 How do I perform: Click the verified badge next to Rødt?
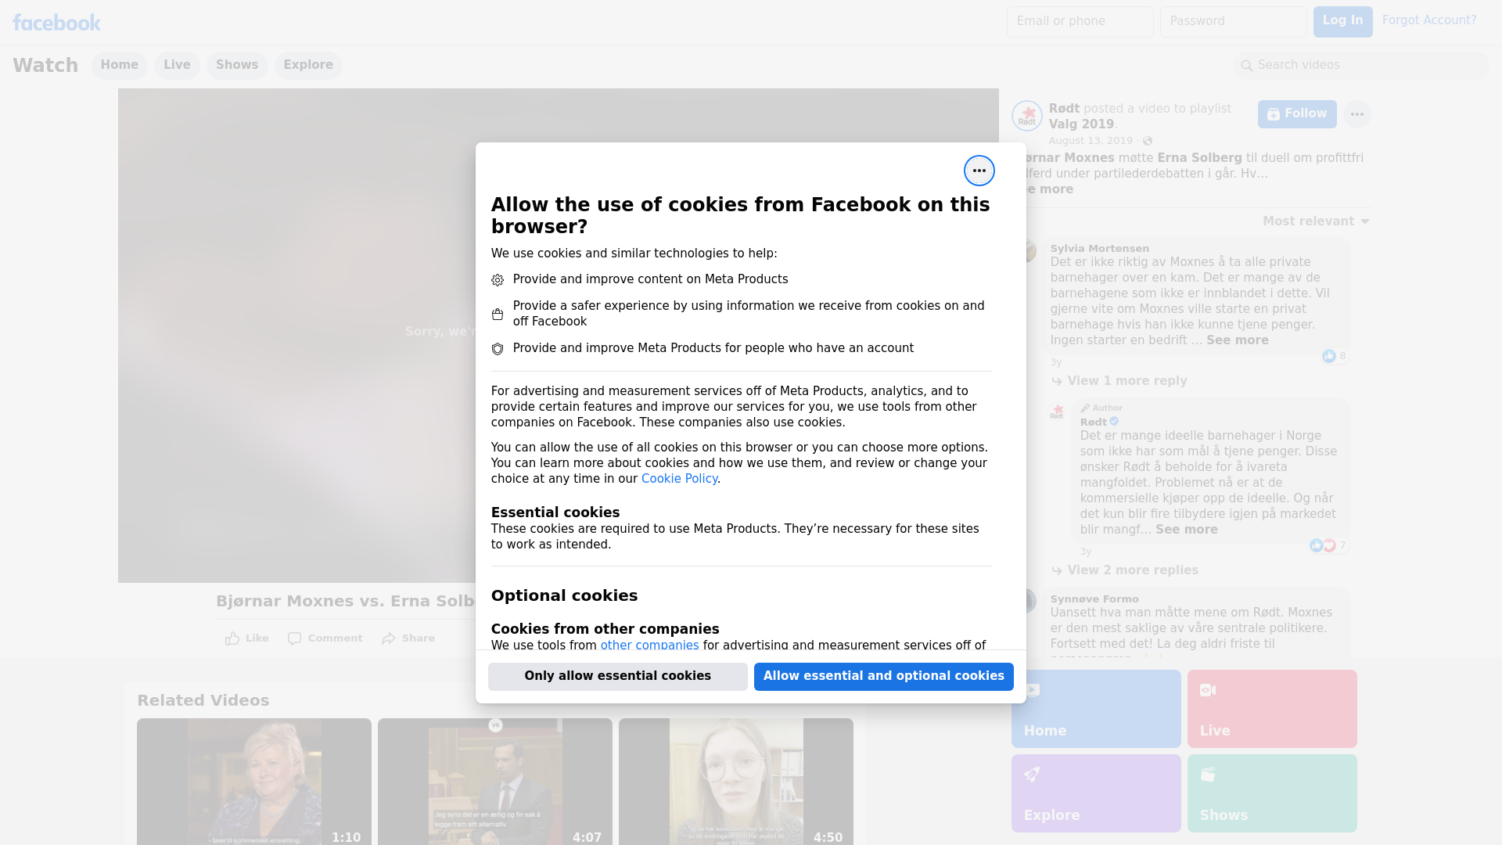coord(1114,421)
